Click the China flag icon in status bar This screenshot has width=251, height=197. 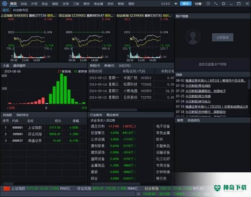coord(7,189)
